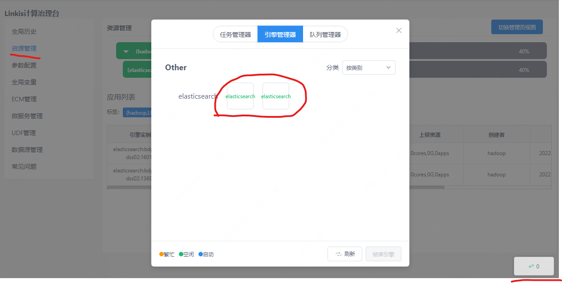Open 常见问题 in the sidebar
Screen dimensions: 562x283
pos(24,167)
